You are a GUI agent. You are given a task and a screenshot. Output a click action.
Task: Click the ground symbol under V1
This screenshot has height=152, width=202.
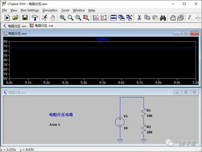(120, 141)
